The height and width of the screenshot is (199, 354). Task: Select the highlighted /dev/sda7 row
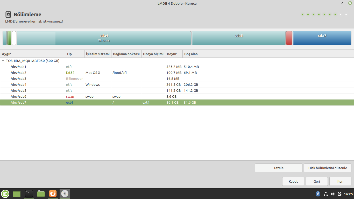coord(177,103)
